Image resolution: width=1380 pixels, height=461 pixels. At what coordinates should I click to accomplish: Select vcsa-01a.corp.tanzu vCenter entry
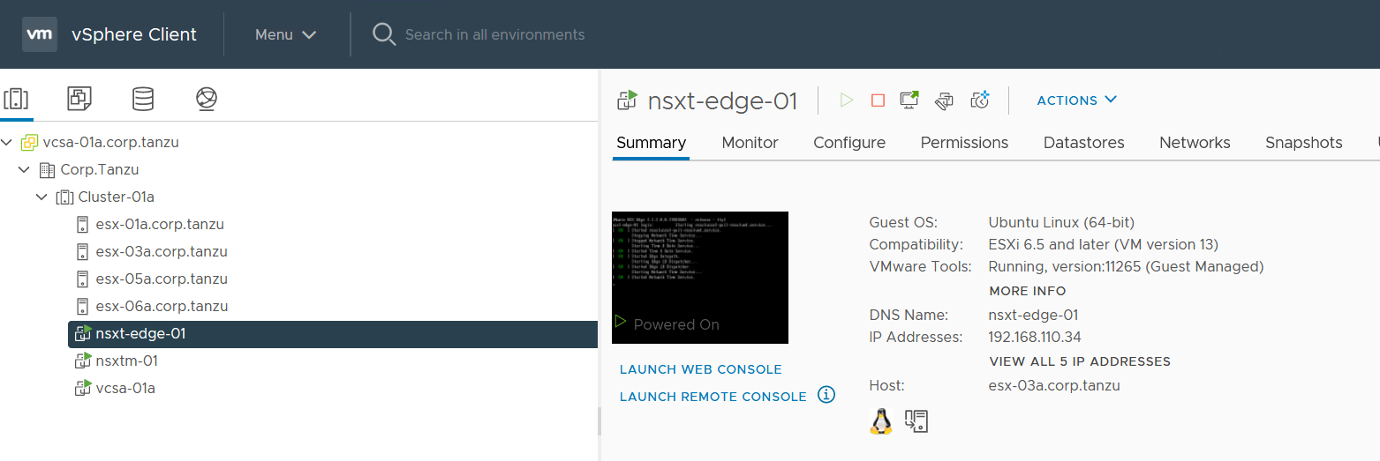pyautogui.click(x=110, y=142)
